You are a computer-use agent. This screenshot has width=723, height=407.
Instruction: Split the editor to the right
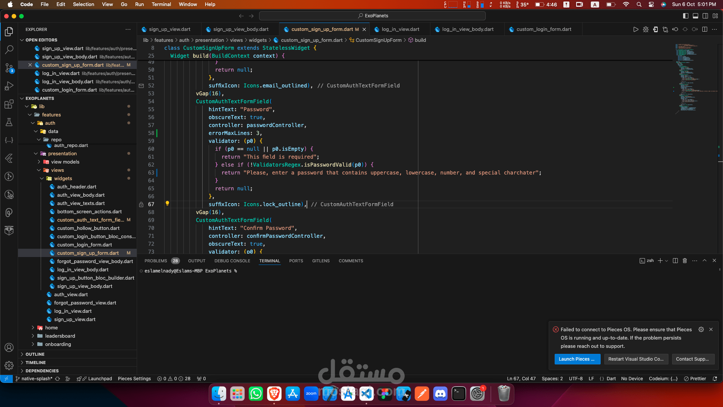point(705,29)
